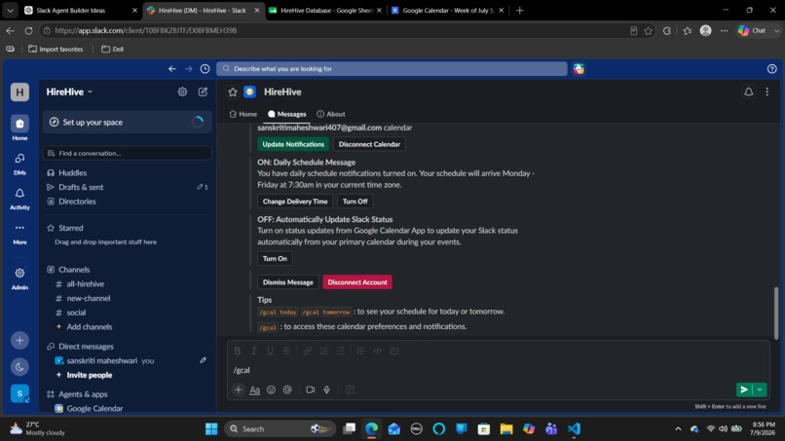
Task: Star the HireHive conversation
Action: tap(233, 92)
